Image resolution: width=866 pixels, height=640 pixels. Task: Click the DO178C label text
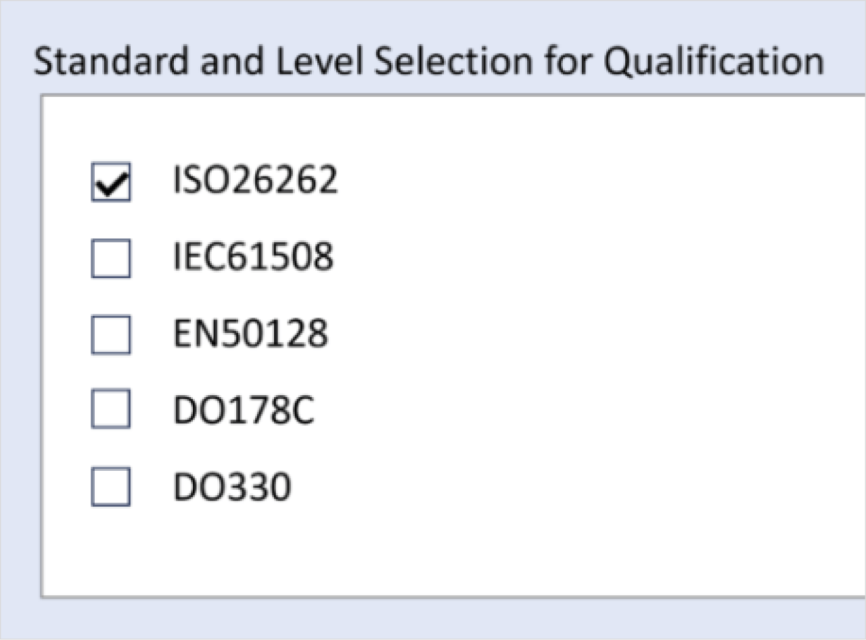pyautogui.click(x=244, y=410)
